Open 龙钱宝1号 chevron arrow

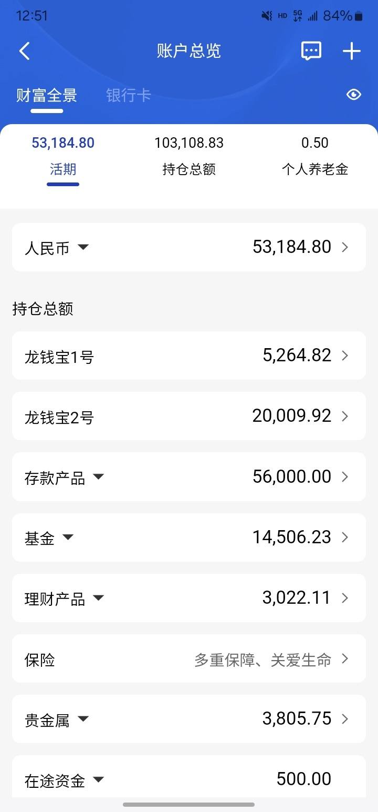[x=345, y=356]
